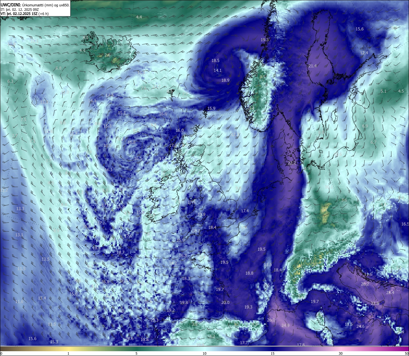This screenshot has width=409, height=356.
Task: Click the '20.0' value near the Pyrenees
Action: pos(225,302)
